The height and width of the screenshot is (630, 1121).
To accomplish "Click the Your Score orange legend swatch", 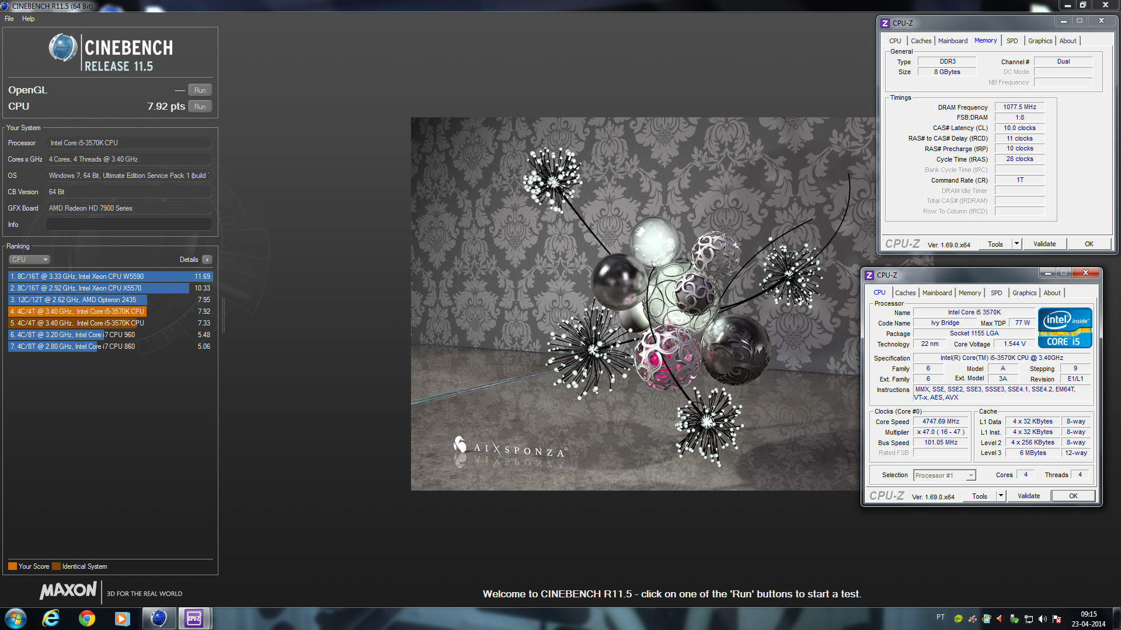I will [x=12, y=566].
